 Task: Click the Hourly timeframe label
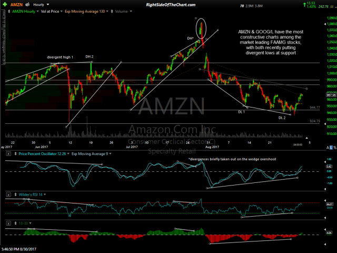pos(38,5)
